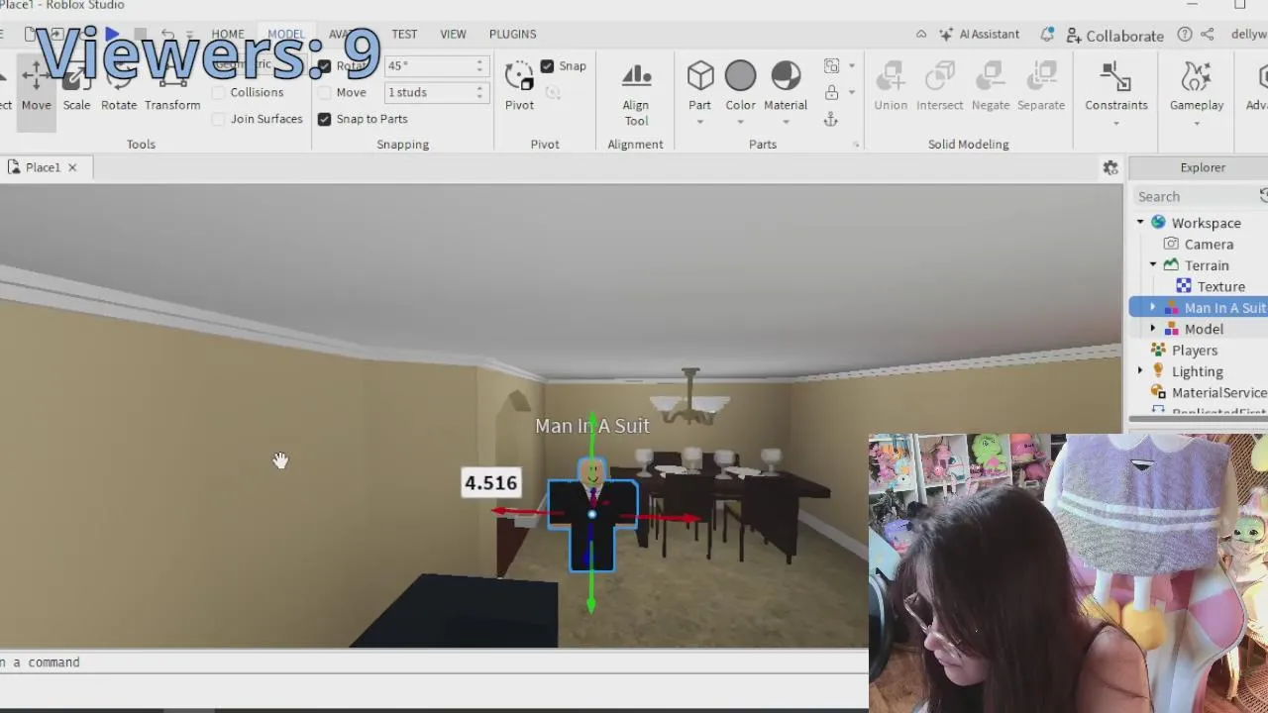The width and height of the screenshot is (1268, 713).
Task: Click the Color circle icon
Action: point(740,75)
